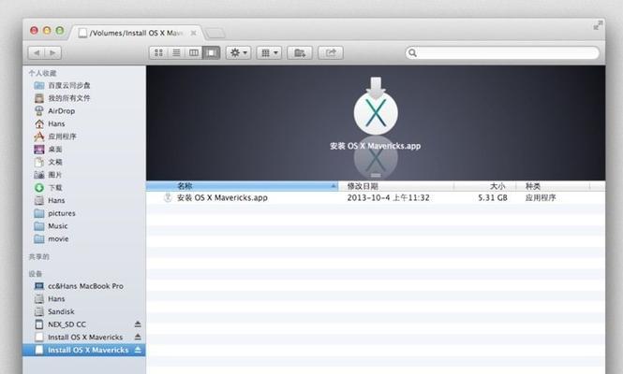Eject the highlighted Install OS X Mavericks volume

click(138, 350)
